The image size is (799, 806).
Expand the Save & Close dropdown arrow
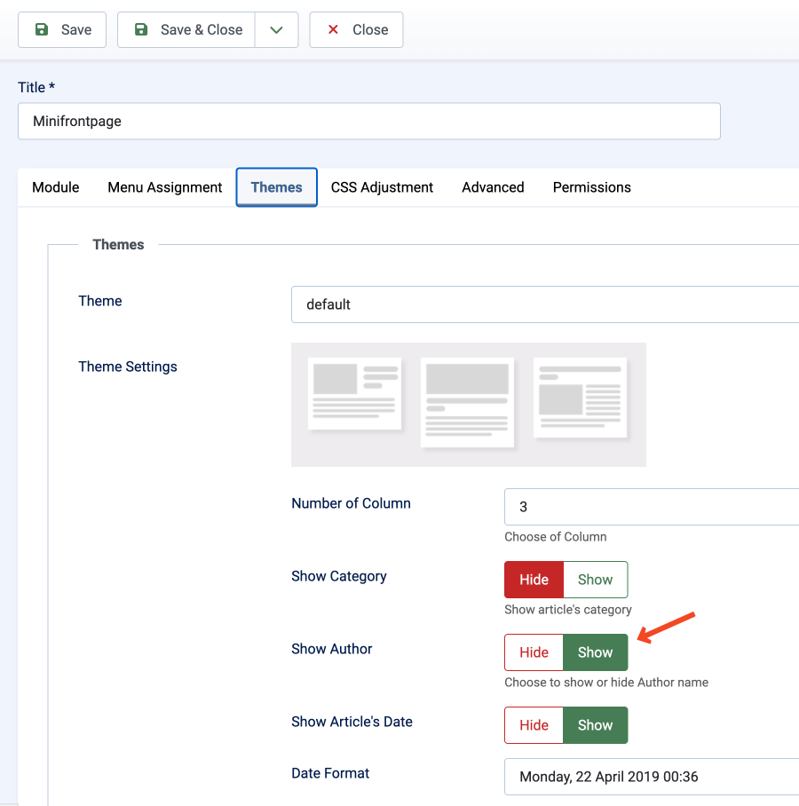click(x=276, y=29)
